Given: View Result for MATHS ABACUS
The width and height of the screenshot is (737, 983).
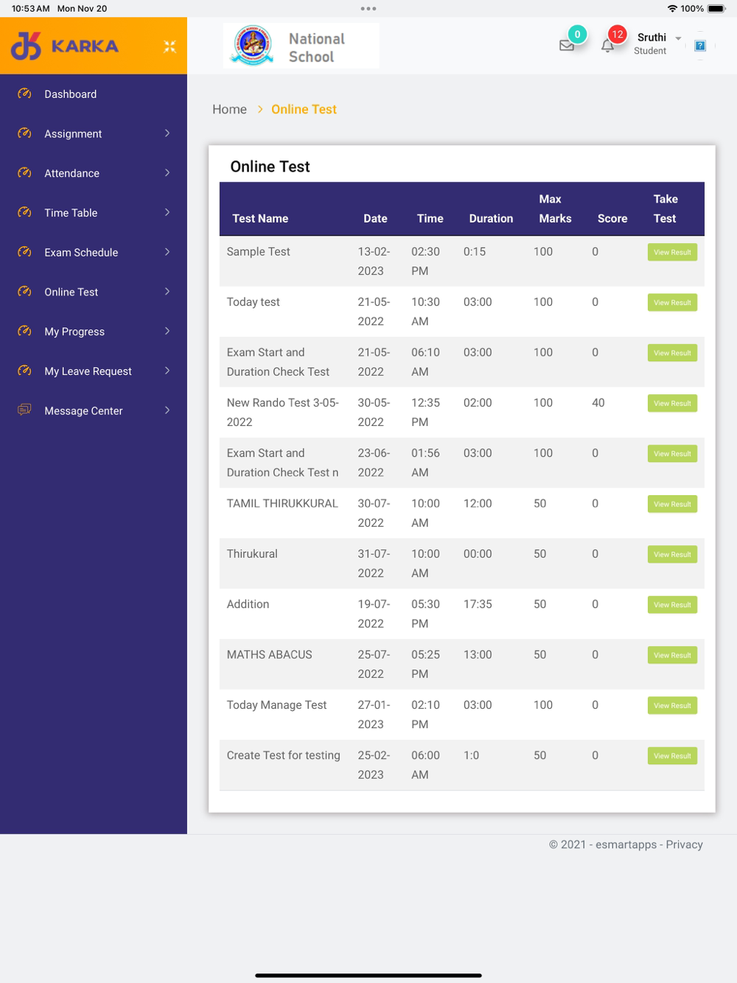Looking at the screenshot, I should (x=672, y=655).
